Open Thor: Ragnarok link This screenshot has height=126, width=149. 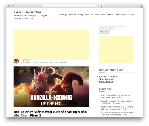click(x=106, y=79)
